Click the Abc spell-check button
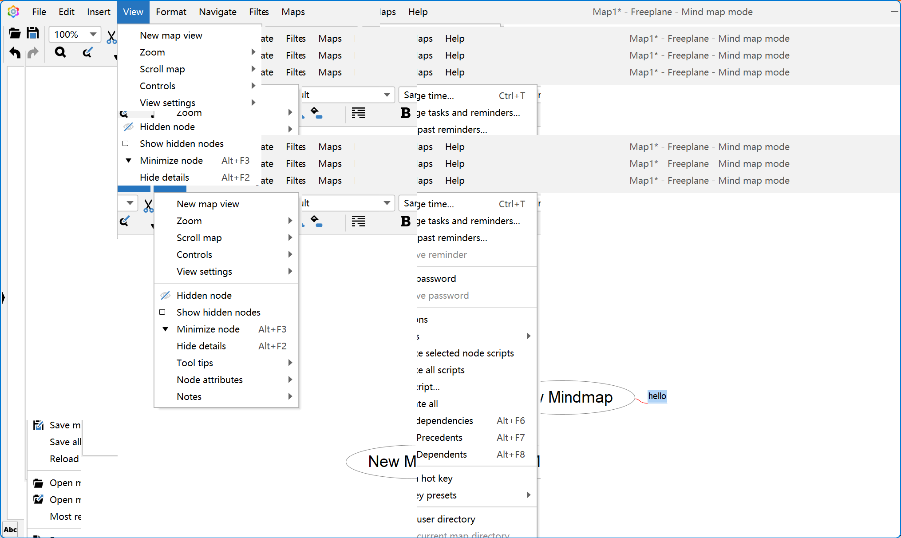Viewport: 901px width, 538px height. tap(10, 529)
